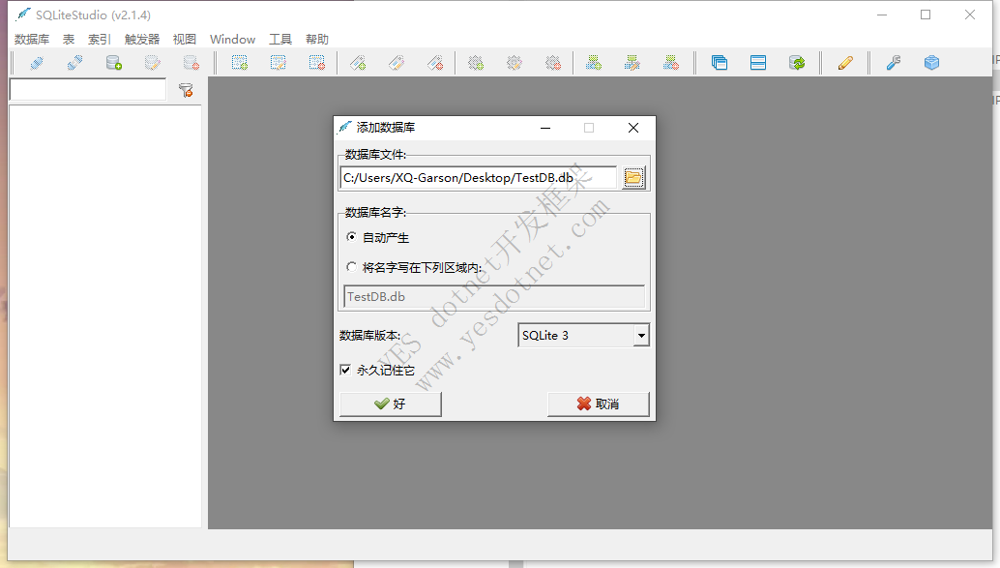Click the edit trigger toolbar icon

click(x=515, y=63)
